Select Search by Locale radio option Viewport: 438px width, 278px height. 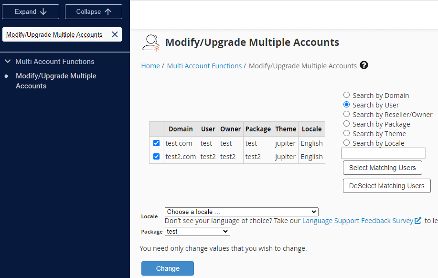[347, 143]
